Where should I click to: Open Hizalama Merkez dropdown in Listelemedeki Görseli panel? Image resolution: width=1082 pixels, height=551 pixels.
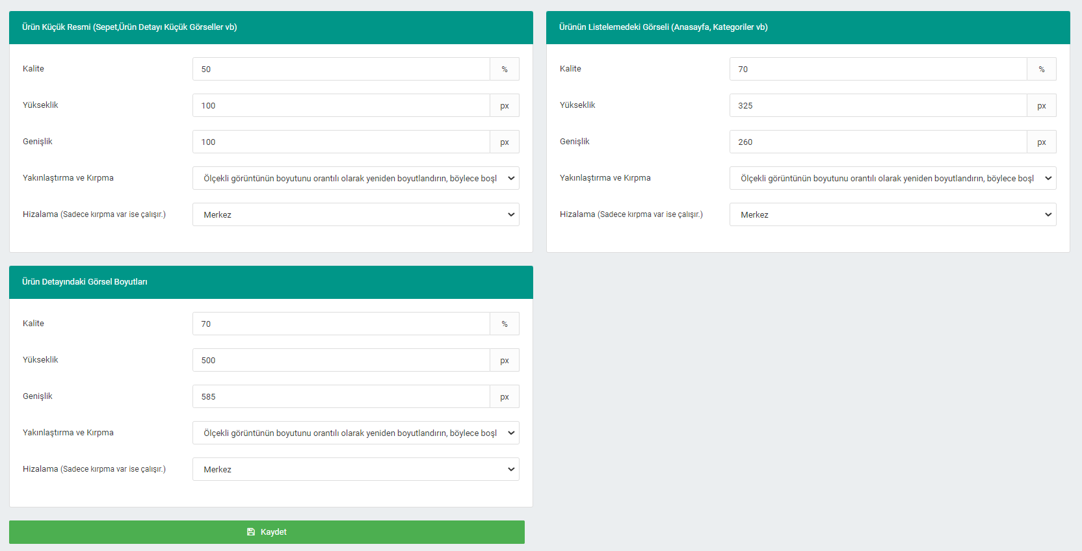pos(893,214)
